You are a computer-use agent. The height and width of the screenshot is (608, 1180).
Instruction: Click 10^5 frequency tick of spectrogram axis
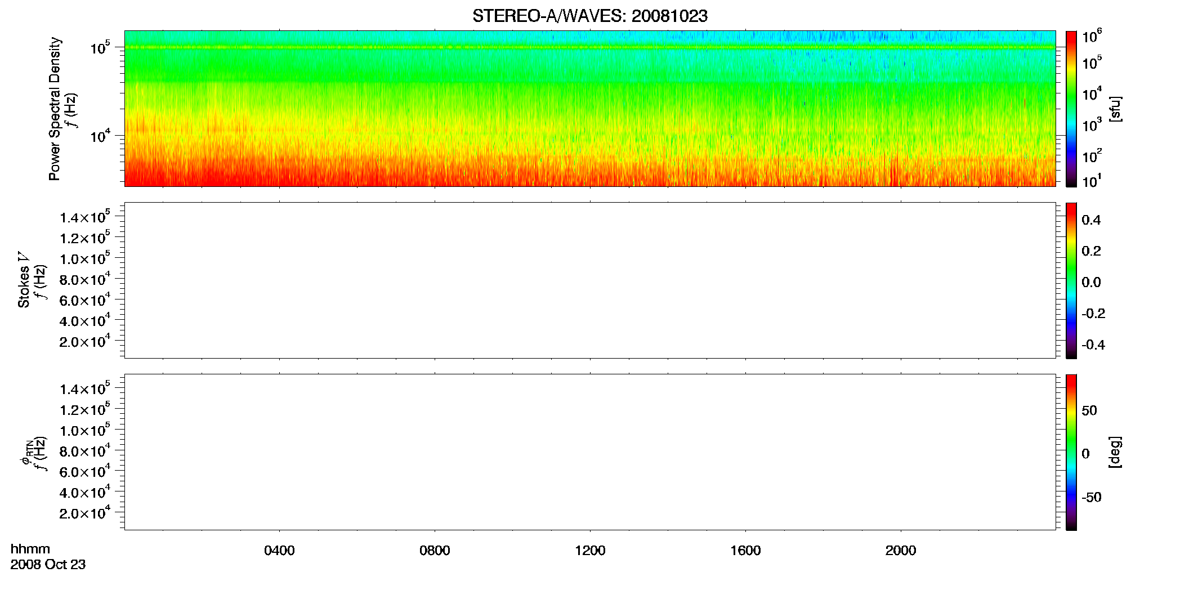100,48
